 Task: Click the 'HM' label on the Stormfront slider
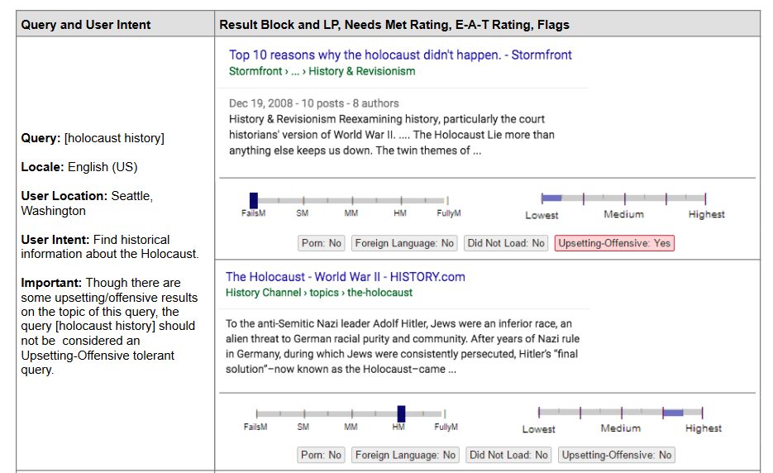point(400,213)
